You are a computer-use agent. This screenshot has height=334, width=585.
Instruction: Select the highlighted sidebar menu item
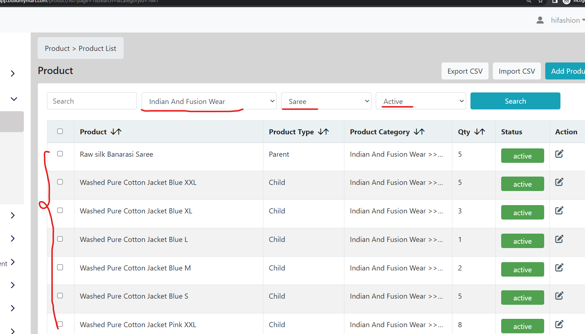tap(12, 122)
